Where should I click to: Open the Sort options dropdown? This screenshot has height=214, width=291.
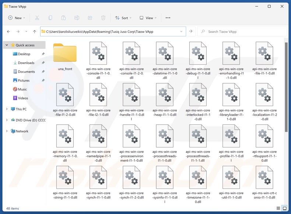pyautogui.click(x=123, y=18)
